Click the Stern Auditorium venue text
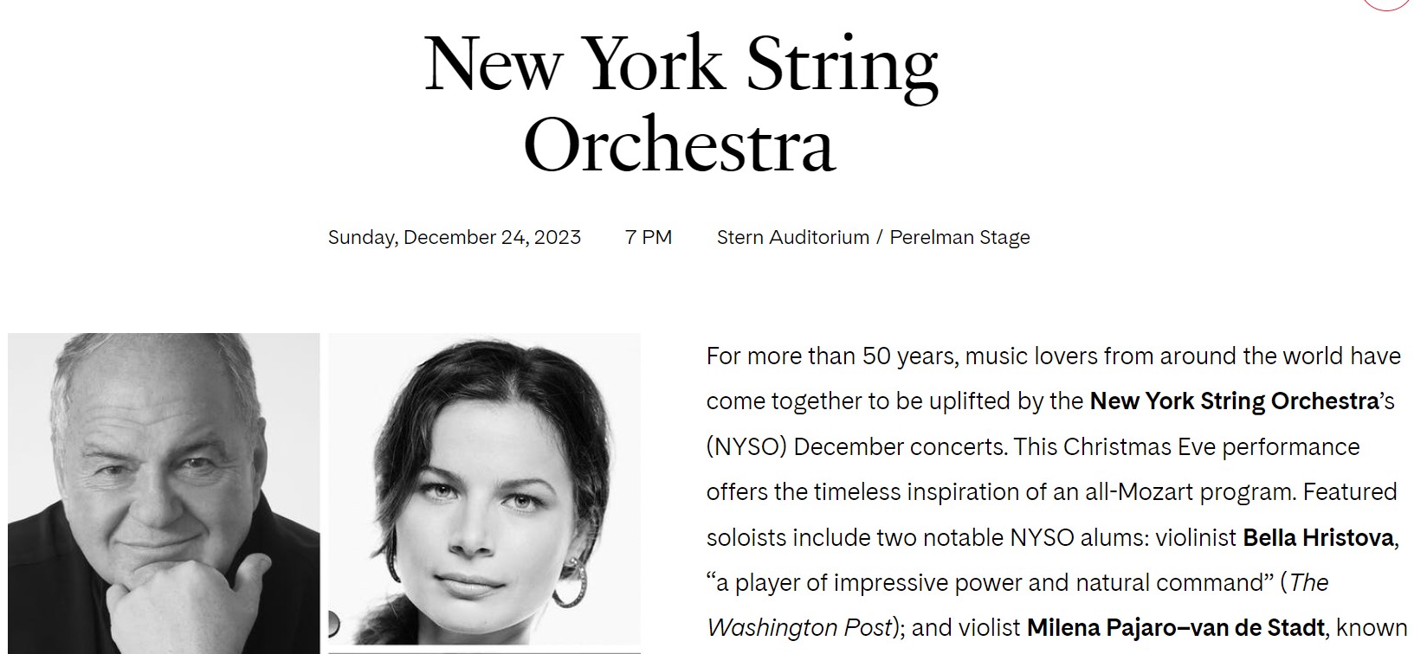1427x654 pixels. click(x=792, y=238)
